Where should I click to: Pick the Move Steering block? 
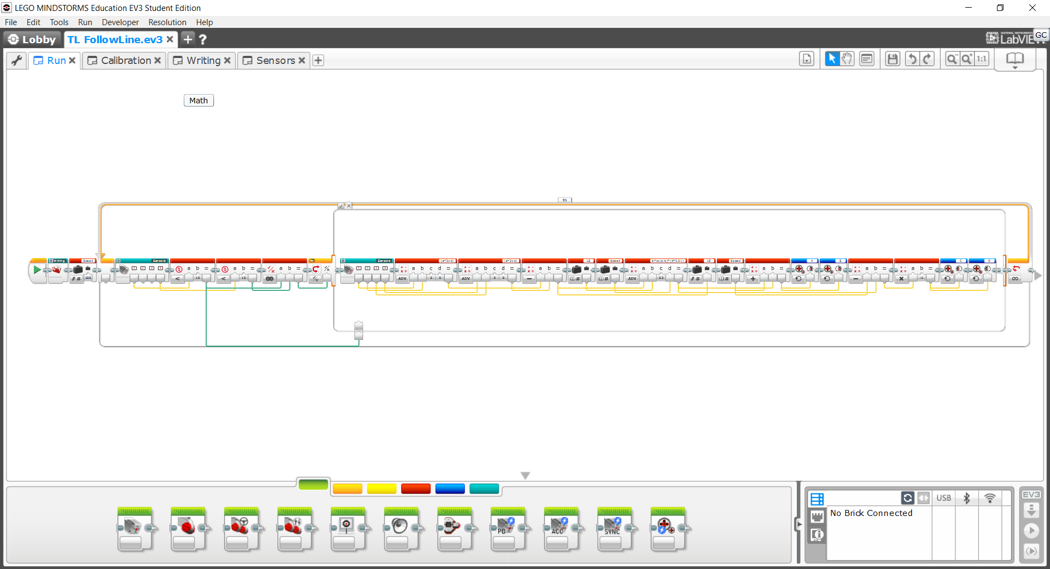point(241,529)
